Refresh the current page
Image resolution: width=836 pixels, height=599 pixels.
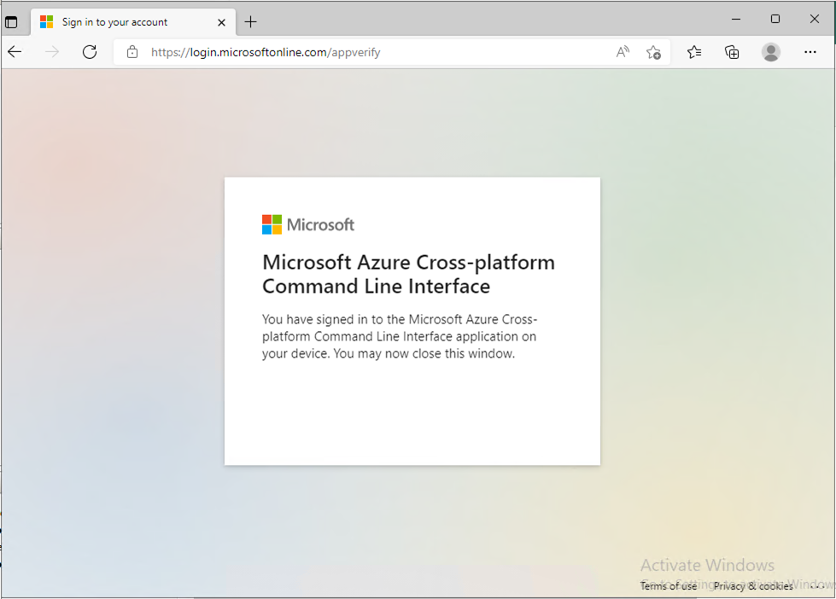click(90, 52)
